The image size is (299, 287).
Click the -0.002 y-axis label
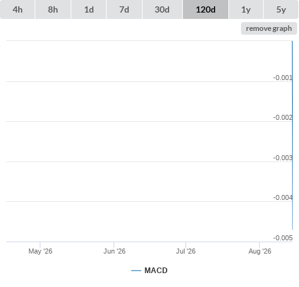283,117
